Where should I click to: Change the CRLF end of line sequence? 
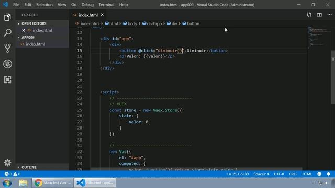click(x=293, y=174)
